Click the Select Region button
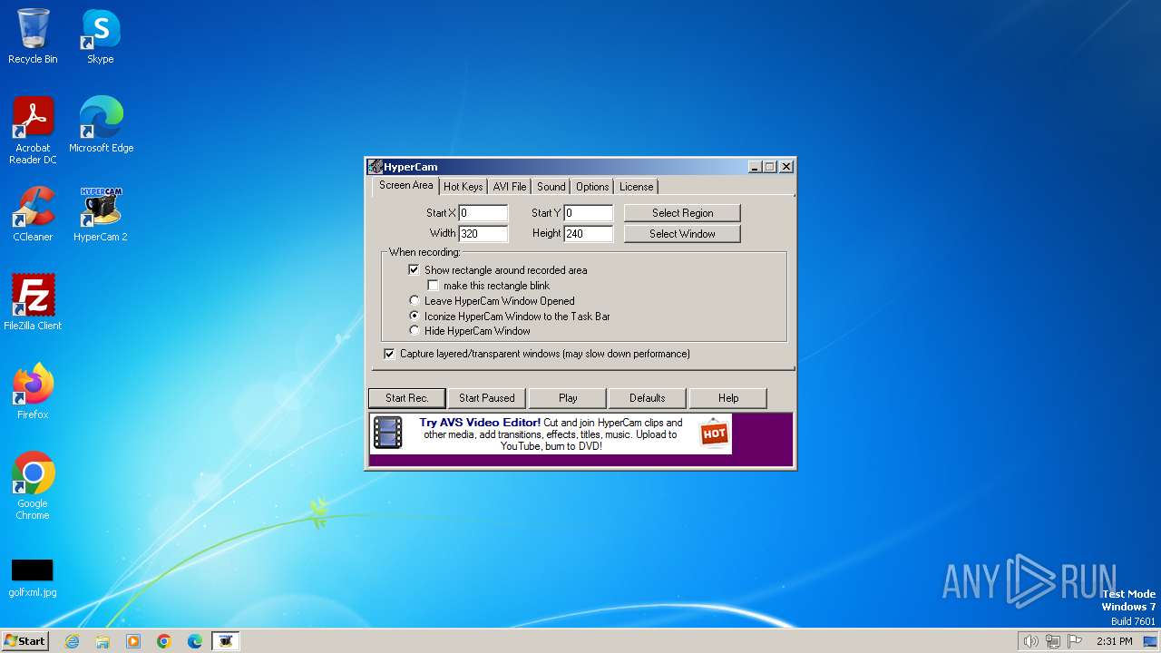1161x653 pixels. point(682,213)
